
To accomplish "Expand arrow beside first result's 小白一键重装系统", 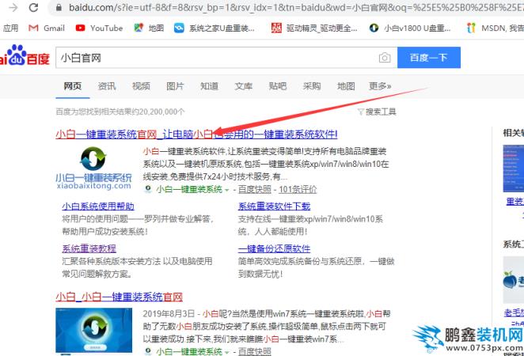I will pyautogui.click(x=227, y=190).
